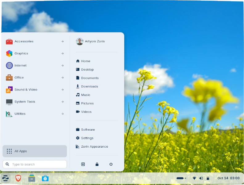Viewport: 244px width, 185px height.
Task: Click the All Apps button
Action: (x=35, y=151)
